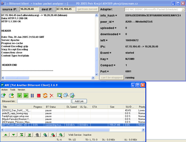Click the Add Link button
Screen dimensions: 186x142
pyautogui.click(x=79, y=101)
